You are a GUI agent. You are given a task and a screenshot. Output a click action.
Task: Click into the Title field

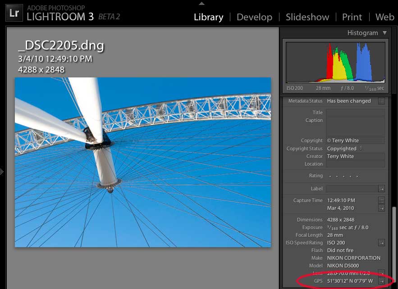pos(355,113)
